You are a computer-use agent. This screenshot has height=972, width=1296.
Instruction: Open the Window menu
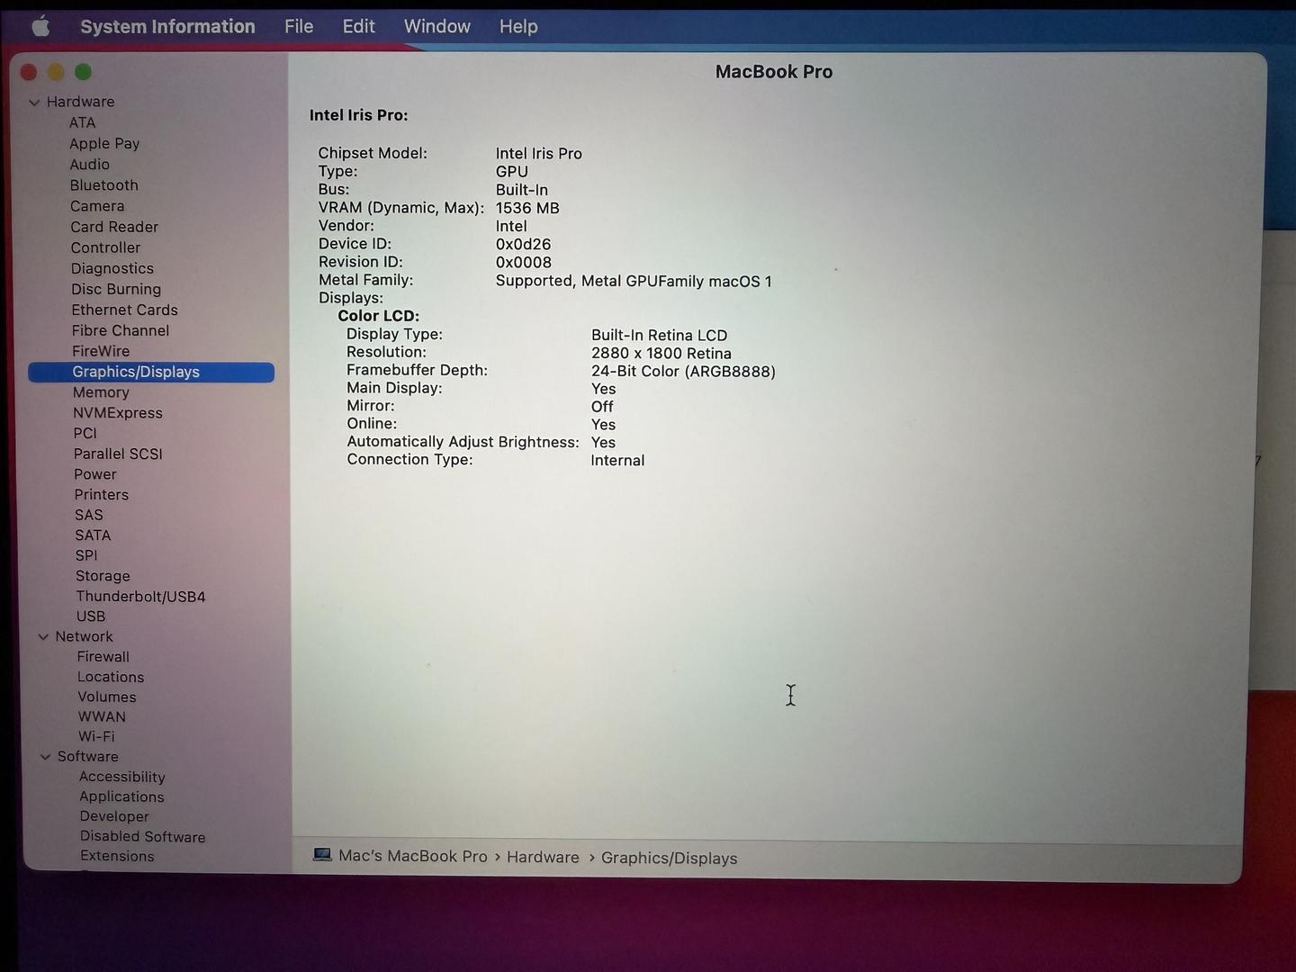437,27
